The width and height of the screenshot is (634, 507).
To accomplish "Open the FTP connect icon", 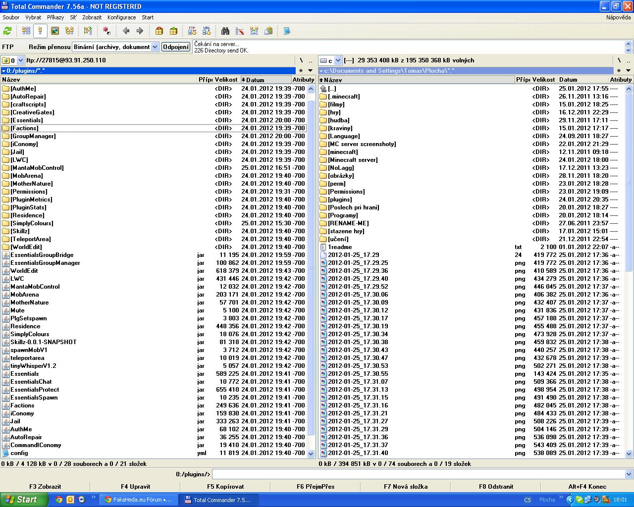I will pos(192,31).
